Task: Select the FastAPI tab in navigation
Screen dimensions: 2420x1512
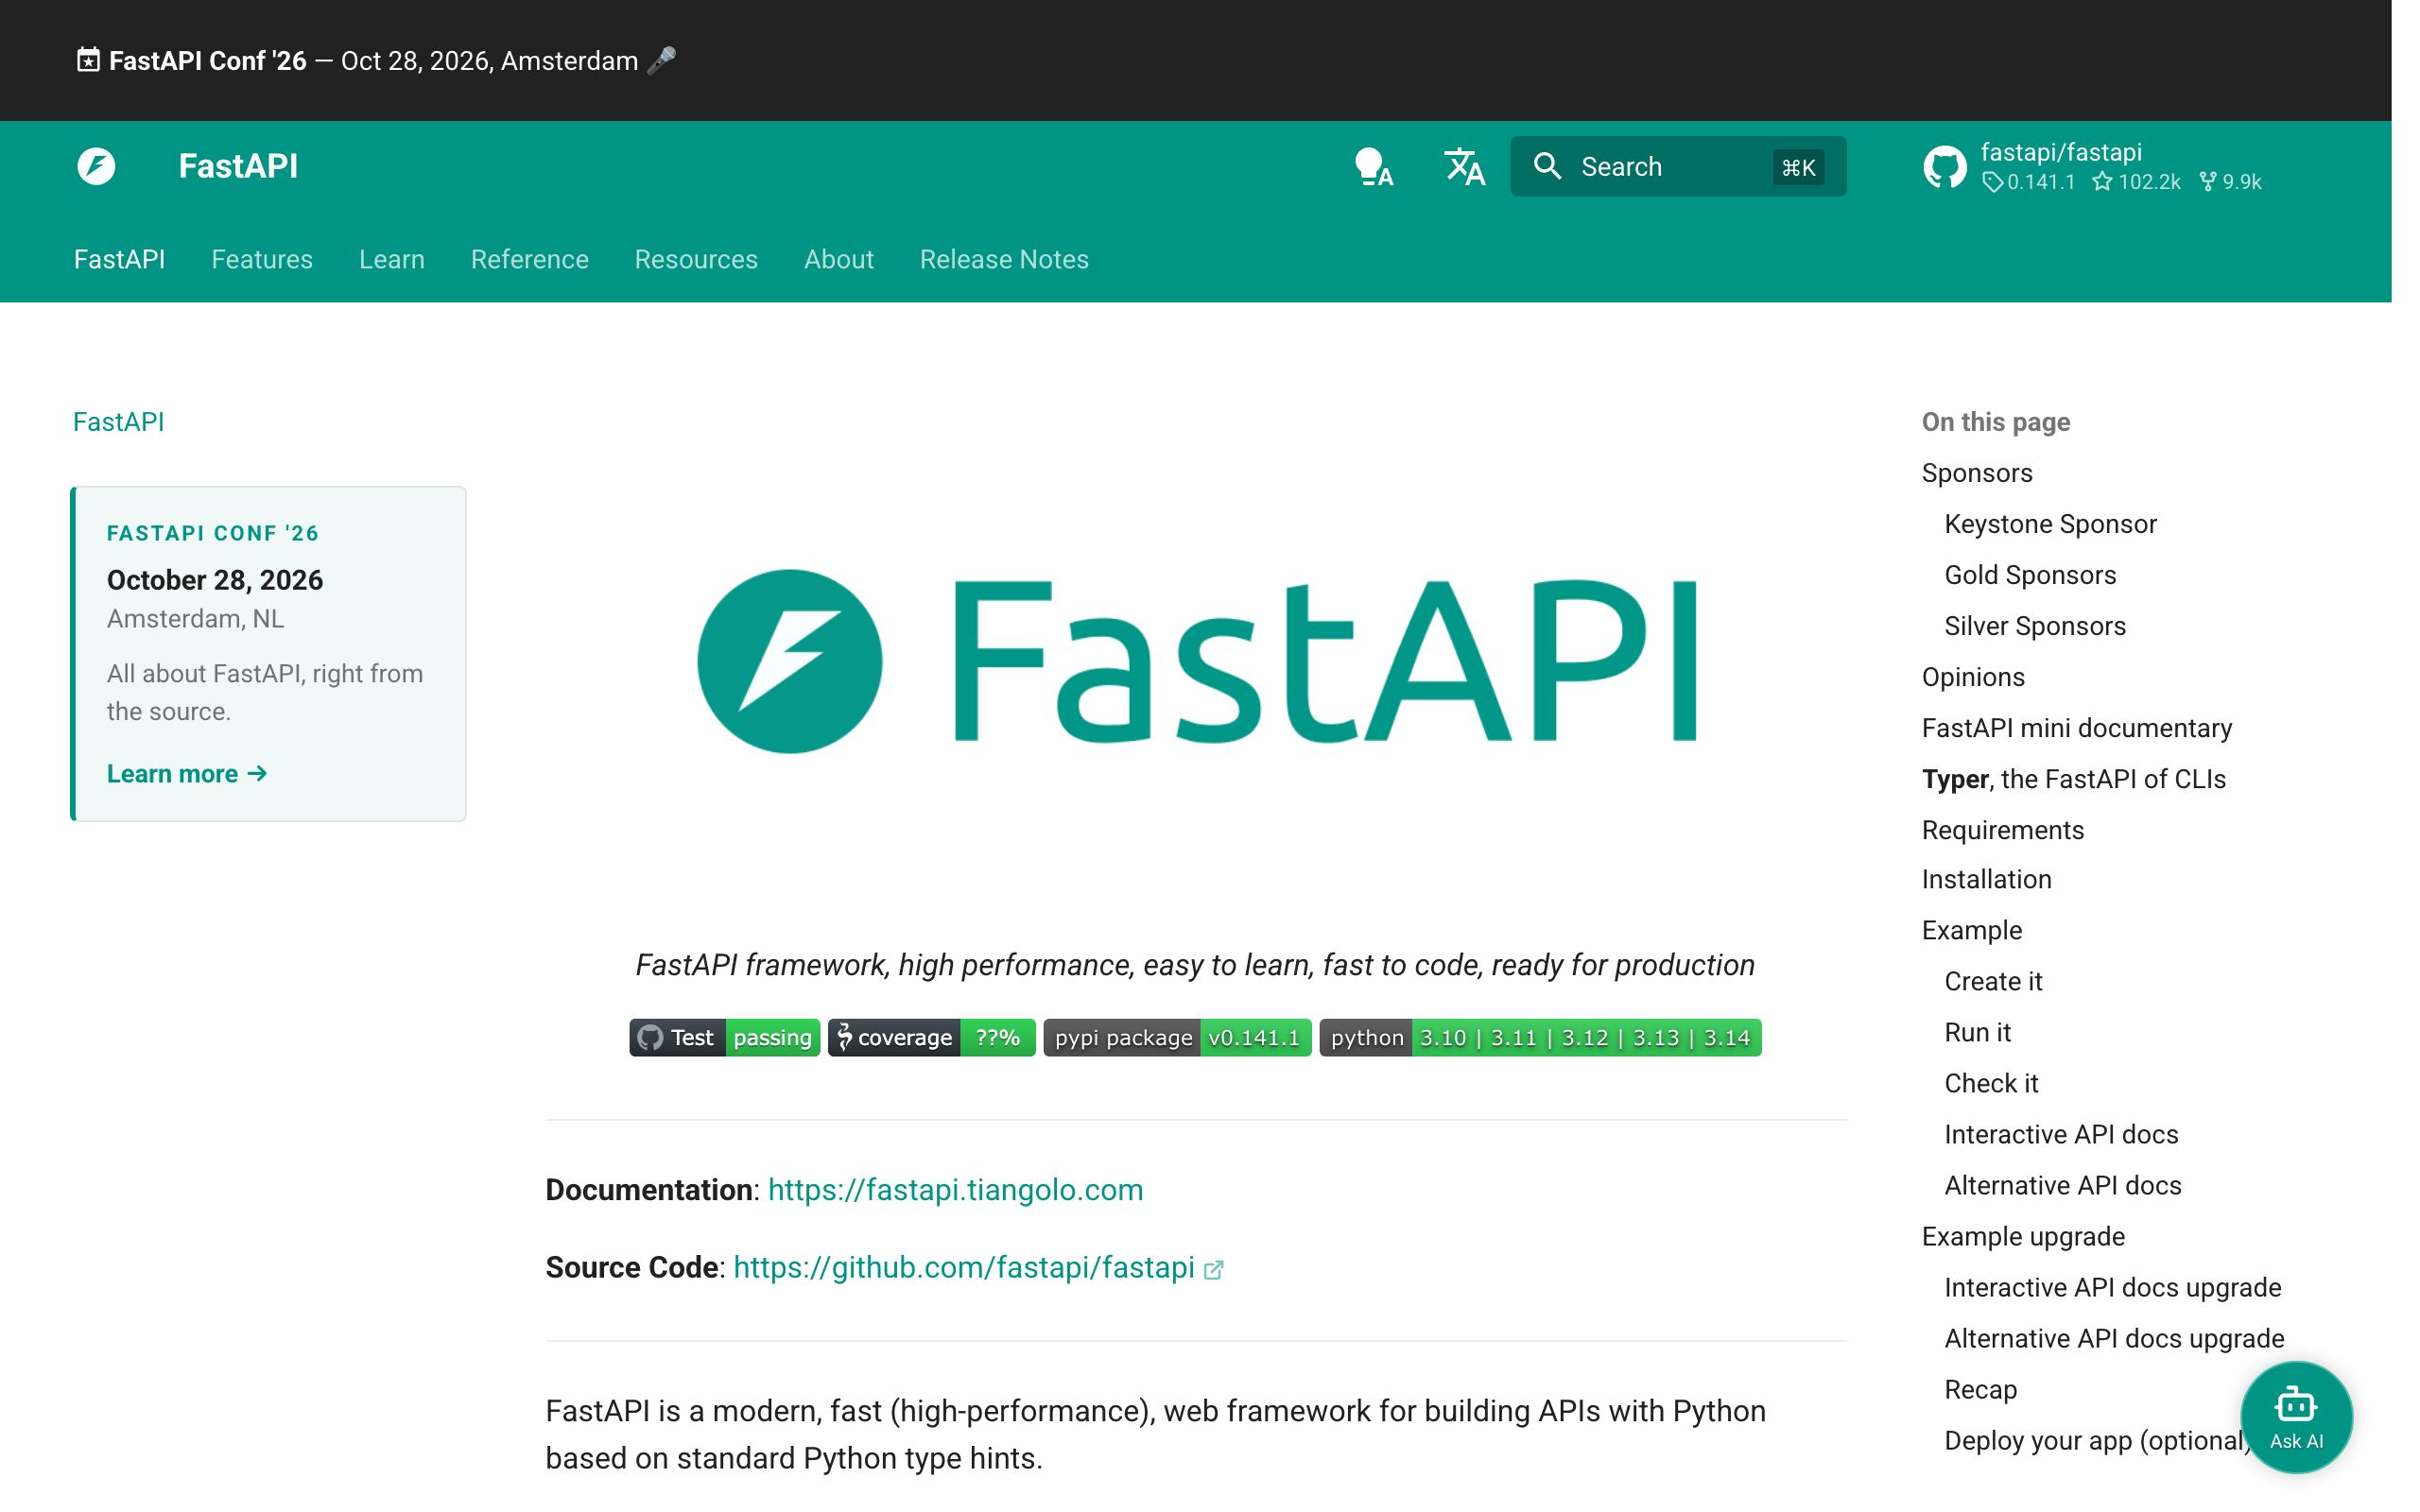Action: (x=120, y=259)
